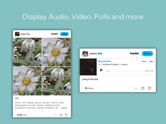Expand tags with See all

(x=64, y=108)
